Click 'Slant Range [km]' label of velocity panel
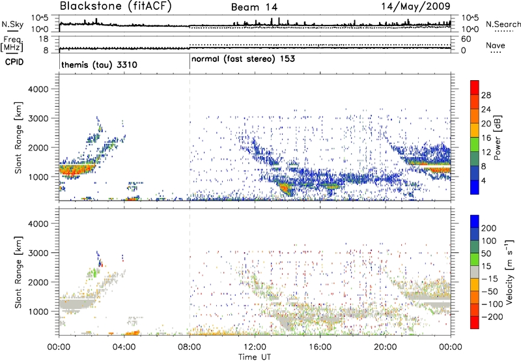 coord(18,272)
